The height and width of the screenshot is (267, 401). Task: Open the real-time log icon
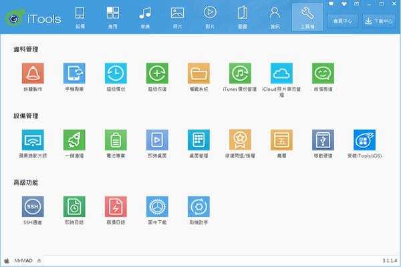coord(74,207)
